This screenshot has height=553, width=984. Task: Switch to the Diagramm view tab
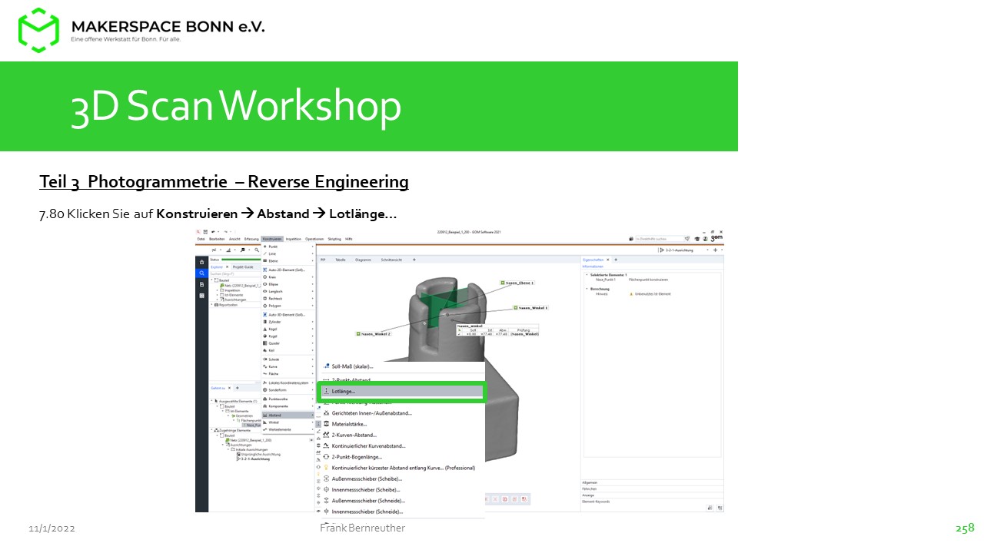pos(362,260)
